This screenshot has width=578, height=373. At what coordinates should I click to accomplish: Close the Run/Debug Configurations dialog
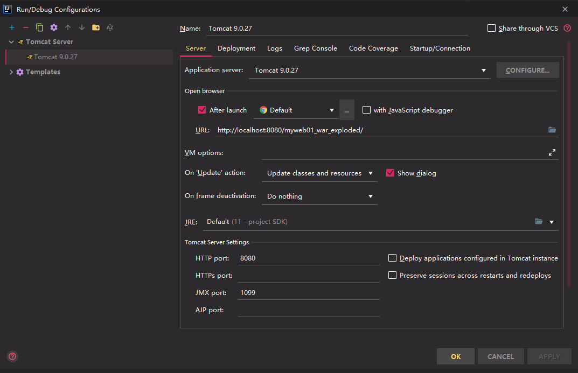click(x=565, y=9)
